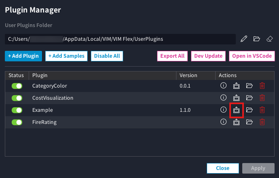The width and height of the screenshot is (279, 178).
Task: Browse for the user plugins folder (folder icon)
Action: [x=256, y=39]
